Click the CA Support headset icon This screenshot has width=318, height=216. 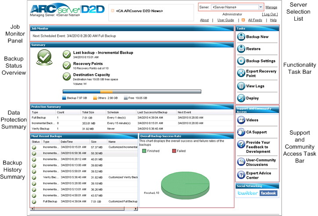[241, 132]
